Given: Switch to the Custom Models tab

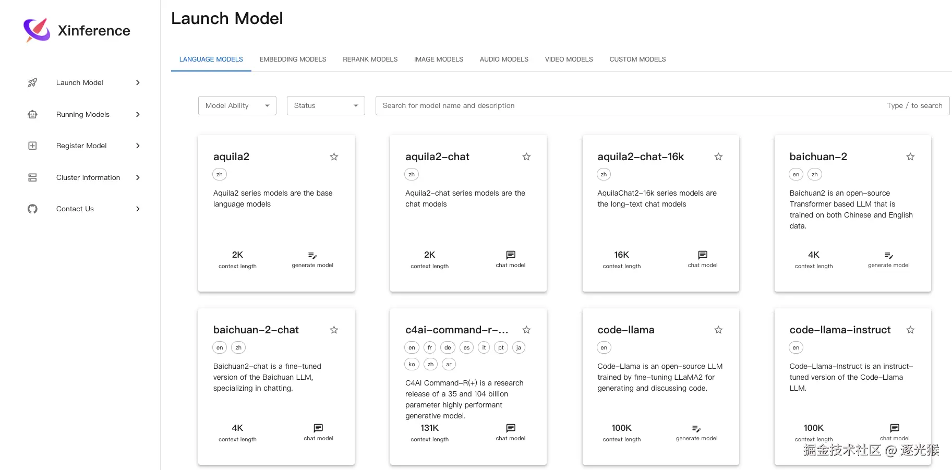Looking at the screenshot, I should point(637,59).
